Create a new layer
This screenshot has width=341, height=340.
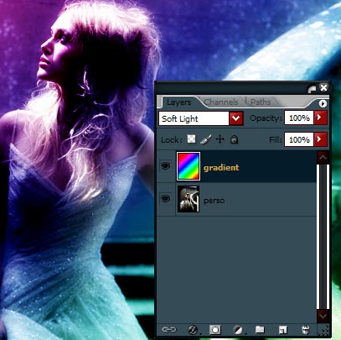pyautogui.click(x=282, y=330)
